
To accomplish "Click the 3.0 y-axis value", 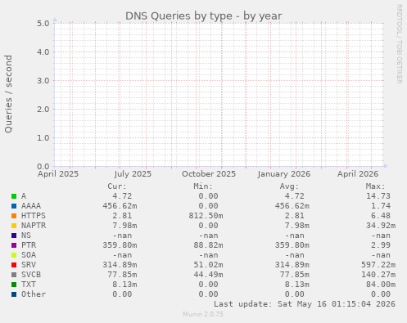I will pyautogui.click(x=43, y=80).
